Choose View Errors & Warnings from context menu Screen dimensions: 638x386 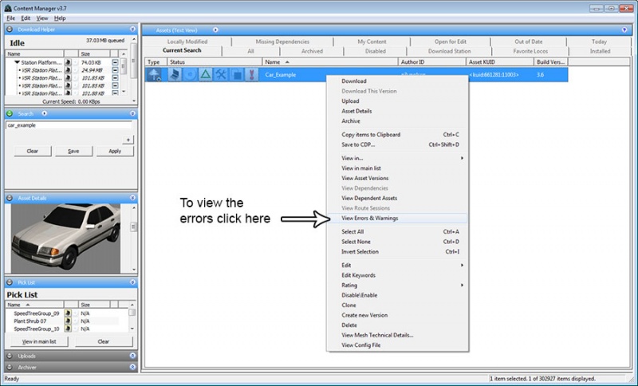coord(398,219)
